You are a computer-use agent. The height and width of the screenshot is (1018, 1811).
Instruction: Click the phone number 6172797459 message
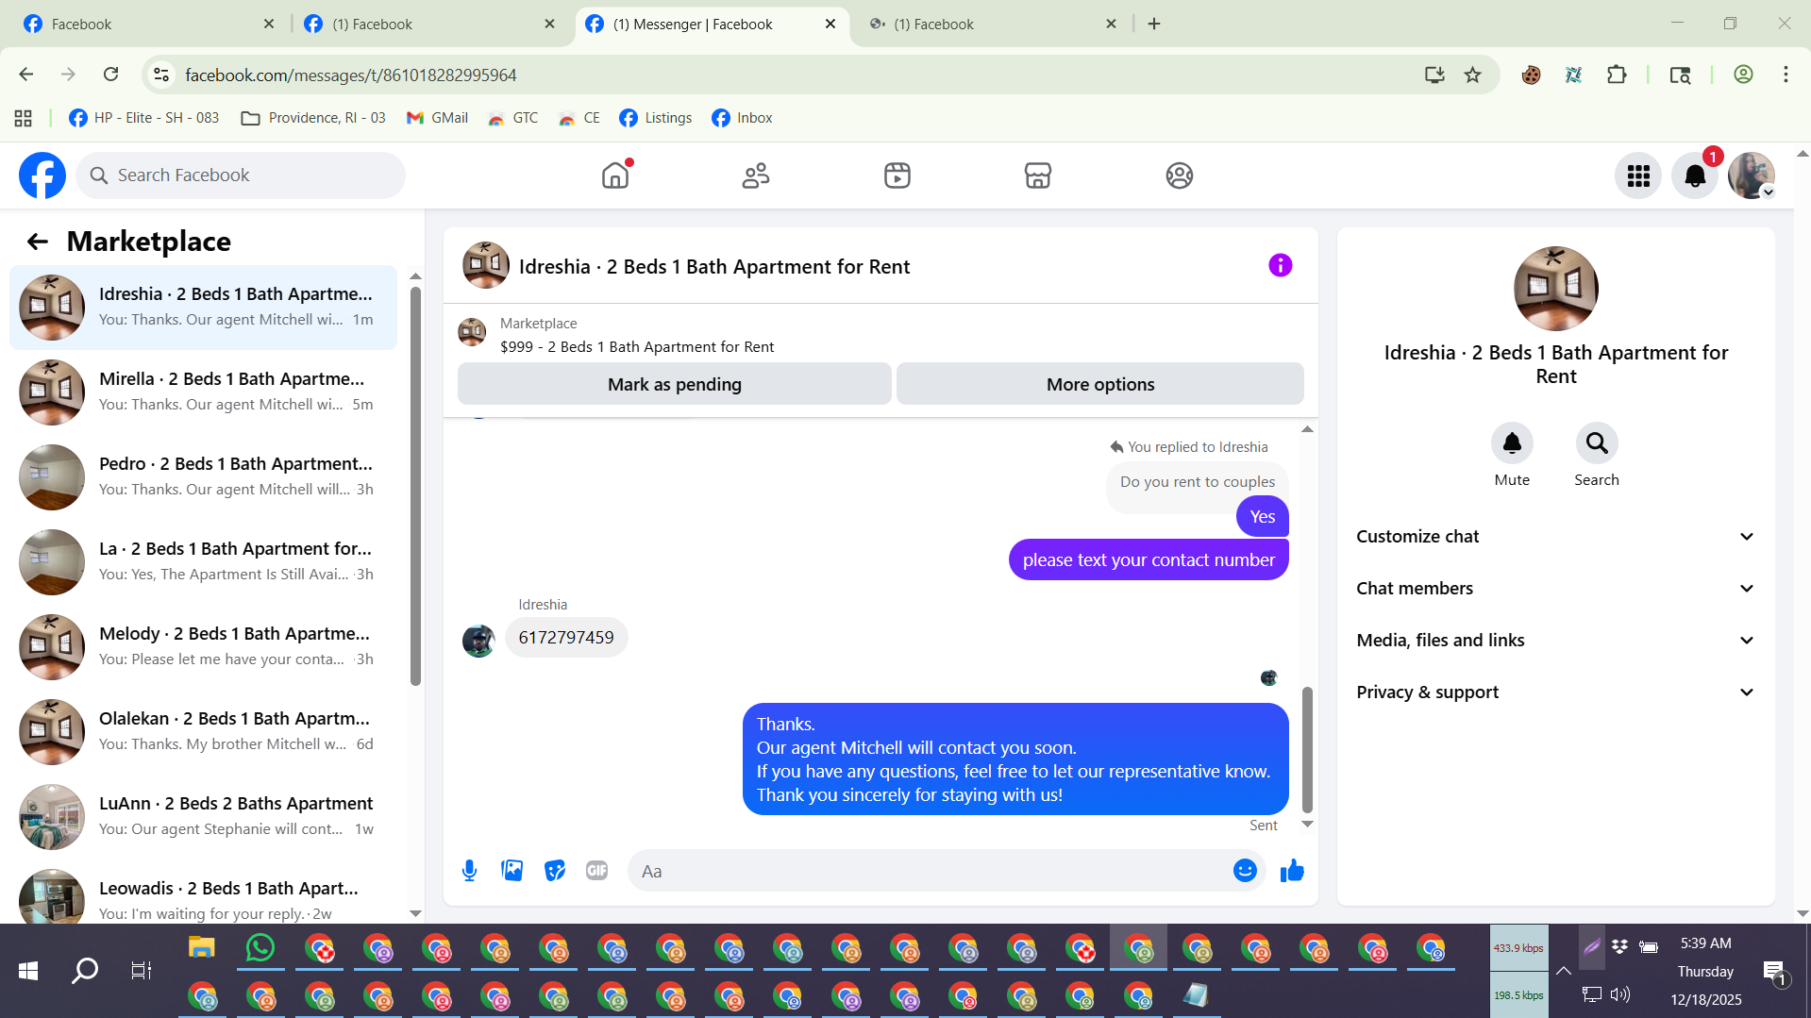tap(566, 638)
